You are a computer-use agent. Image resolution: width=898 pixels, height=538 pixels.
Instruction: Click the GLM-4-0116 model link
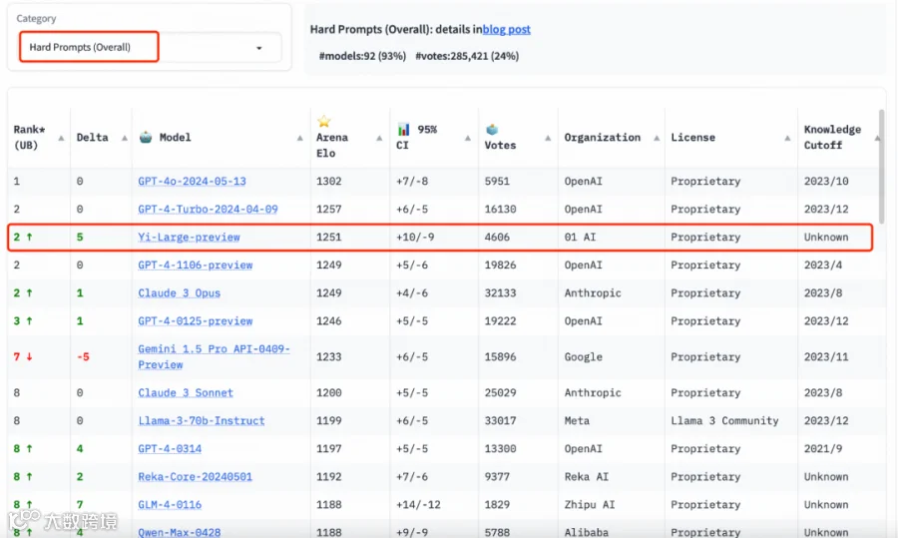pyautogui.click(x=170, y=505)
